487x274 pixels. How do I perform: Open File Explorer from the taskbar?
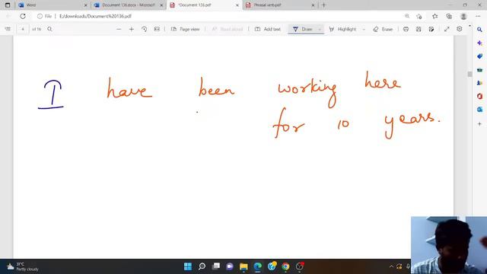(x=243, y=266)
